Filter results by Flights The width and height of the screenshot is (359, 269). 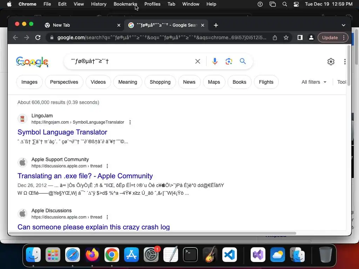(266, 82)
